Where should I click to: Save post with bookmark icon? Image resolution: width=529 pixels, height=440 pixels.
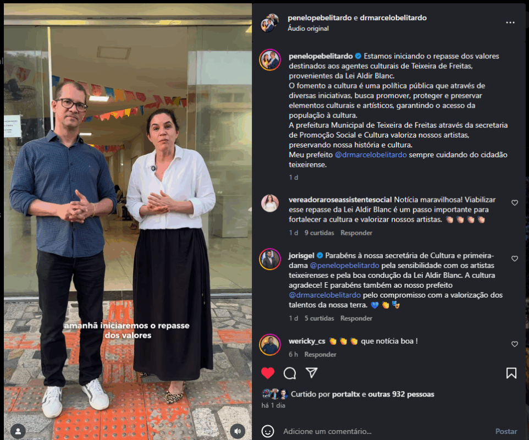coord(511,373)
